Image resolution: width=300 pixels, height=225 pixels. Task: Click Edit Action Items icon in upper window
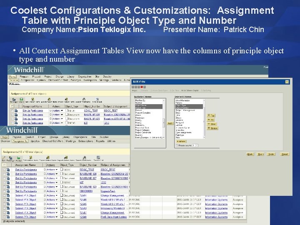pyautogui.click(x=32, y=99)
